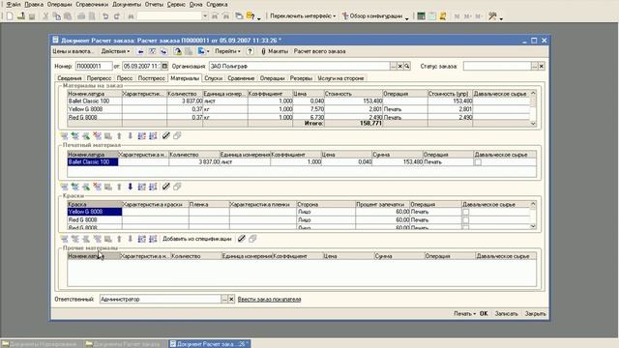Open the Печать dropdown at bottom
Viewport: 619px width, 348px height.
pos(464,313)
